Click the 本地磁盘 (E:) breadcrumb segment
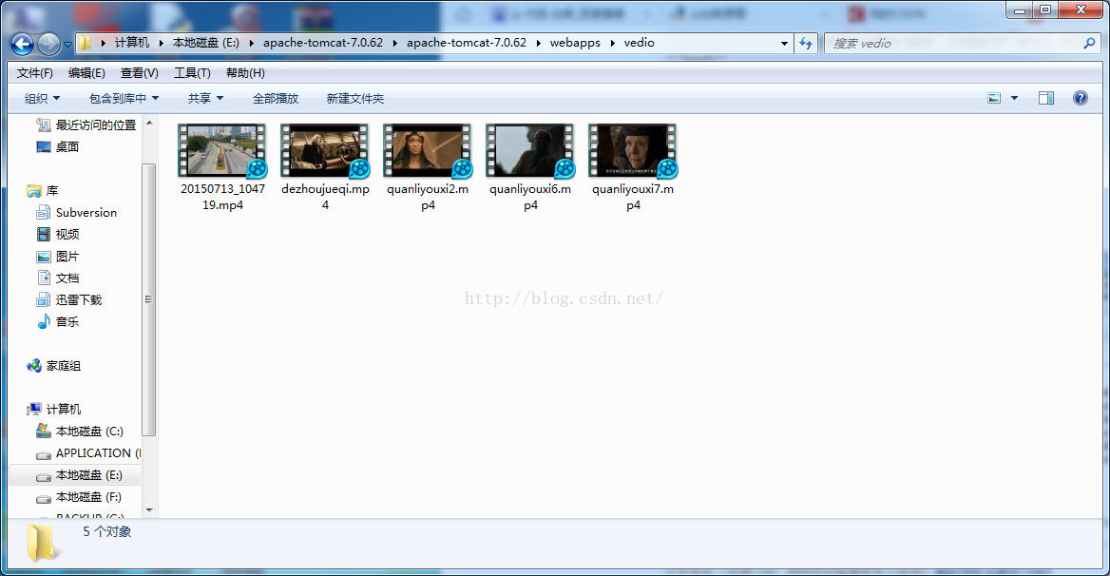Image resolution: width=1110 pixels, height=576 pixels. [205, 43]
